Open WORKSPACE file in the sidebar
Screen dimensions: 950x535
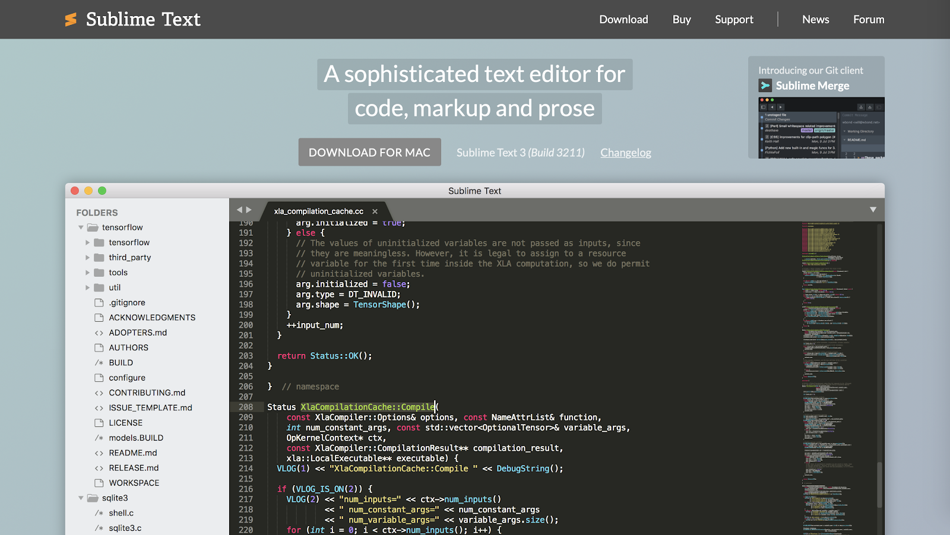pyautogui.click(x=134, y=483)
